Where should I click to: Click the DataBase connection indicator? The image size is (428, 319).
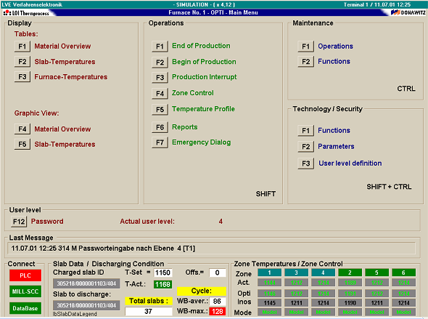(25, 308)
